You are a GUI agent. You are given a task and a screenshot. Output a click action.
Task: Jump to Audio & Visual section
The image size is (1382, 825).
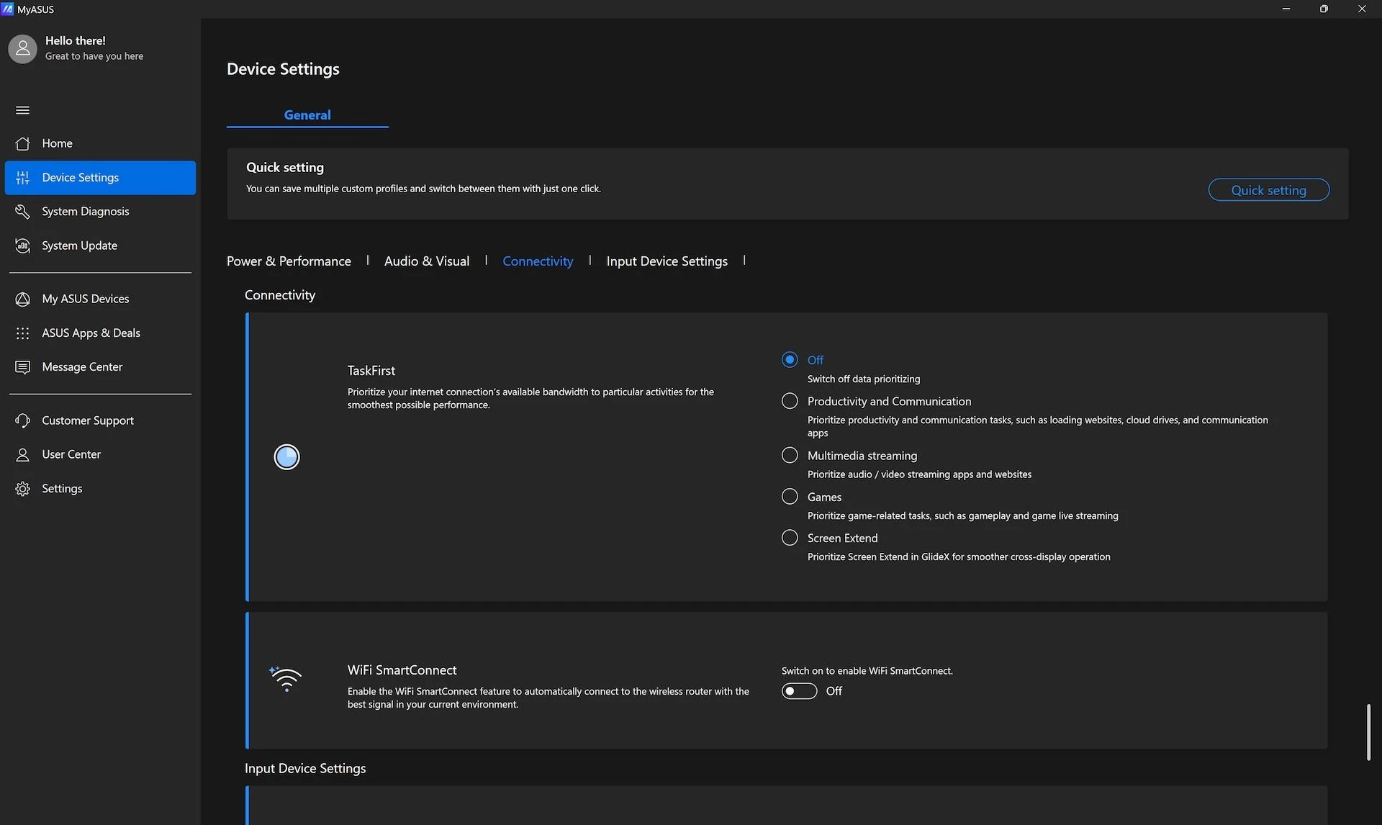[427, 261]
